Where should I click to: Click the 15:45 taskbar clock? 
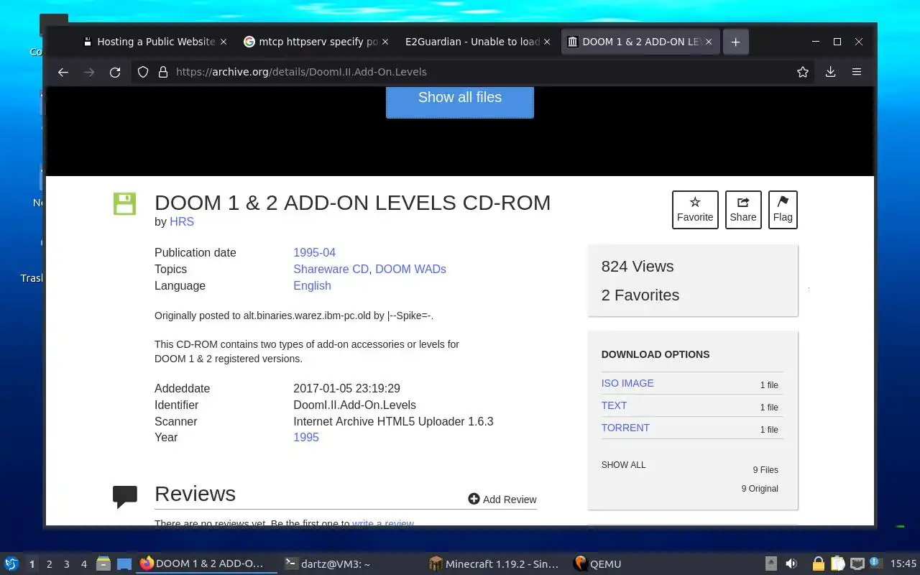pyautogui.click(x=903, y=564)
